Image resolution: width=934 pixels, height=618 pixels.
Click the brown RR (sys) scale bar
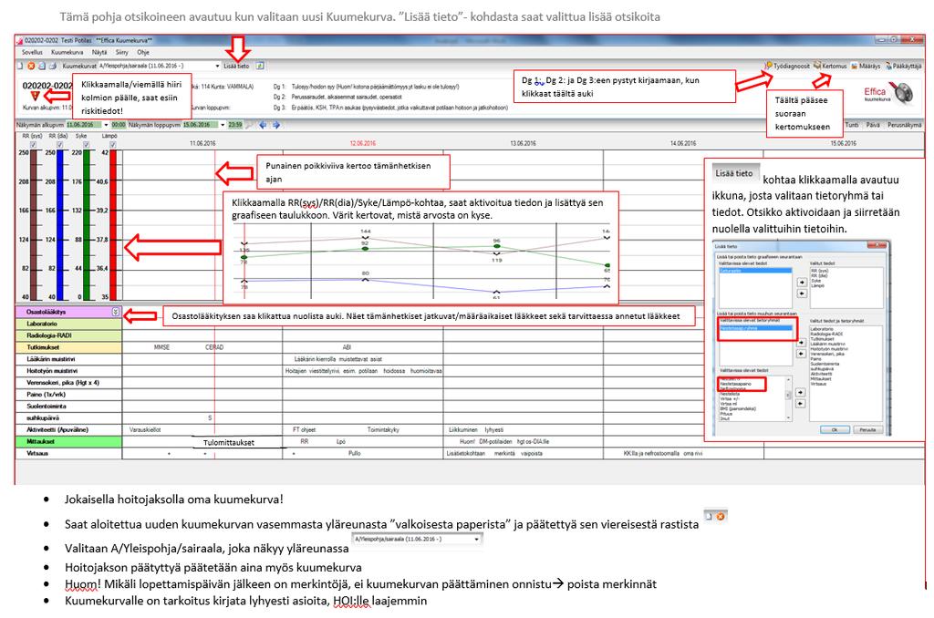[x=34, y=225]
